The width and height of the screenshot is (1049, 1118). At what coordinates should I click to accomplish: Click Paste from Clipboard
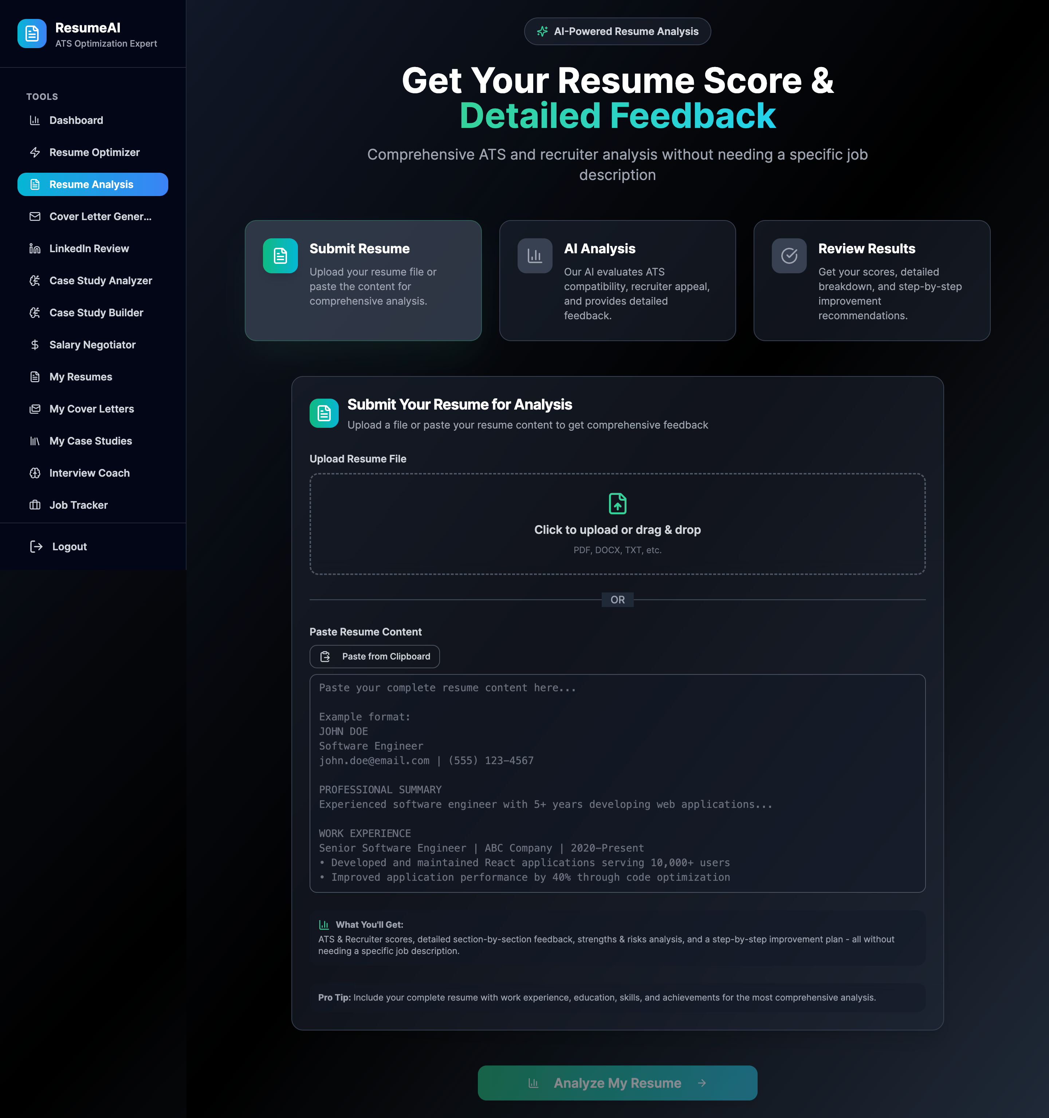coord(374,656)
